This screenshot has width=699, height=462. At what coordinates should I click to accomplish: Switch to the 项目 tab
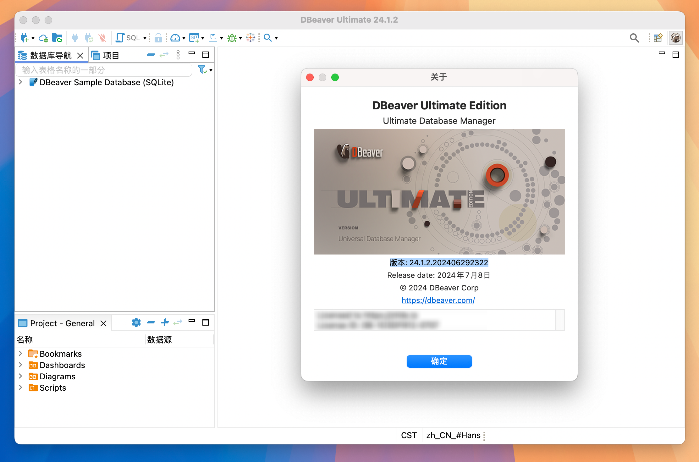[105, 56]
